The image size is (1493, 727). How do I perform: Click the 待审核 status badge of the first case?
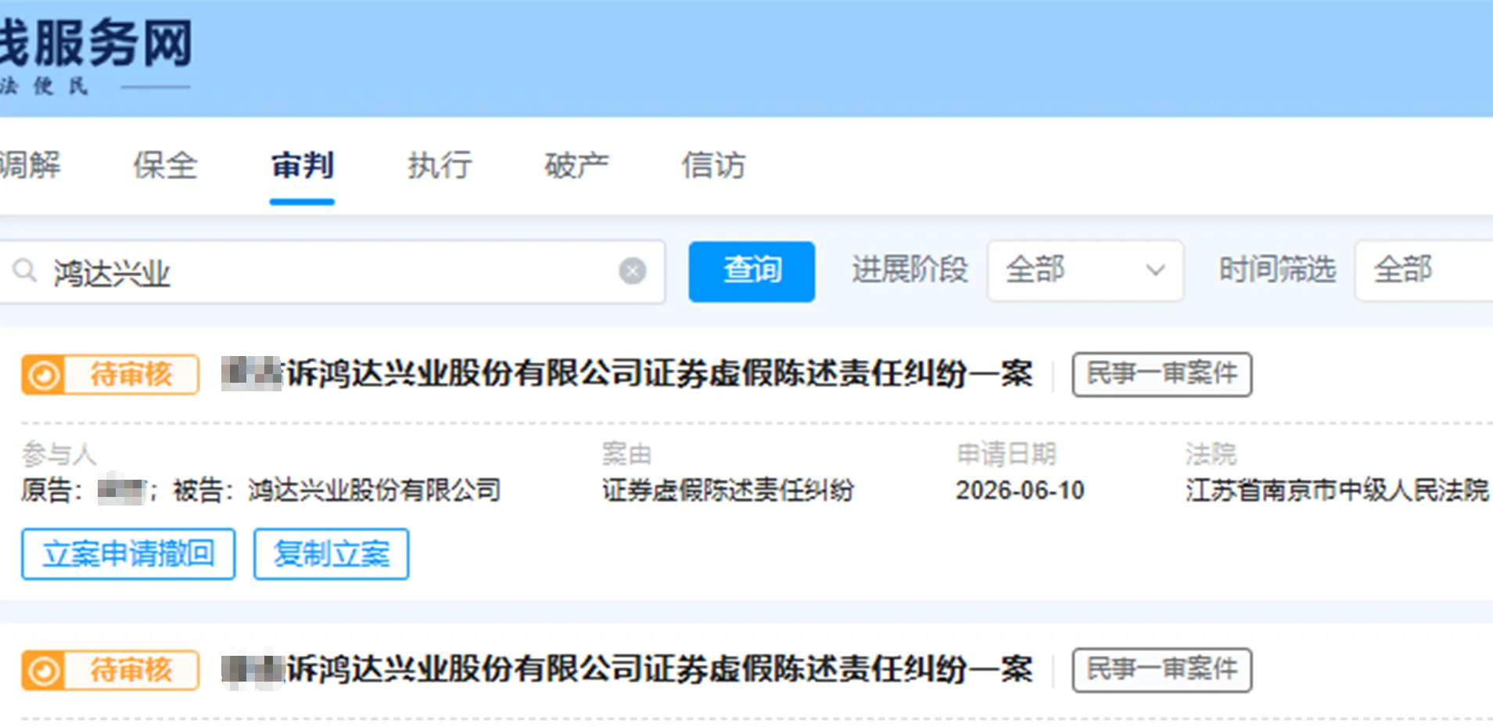tap(110, 375)
